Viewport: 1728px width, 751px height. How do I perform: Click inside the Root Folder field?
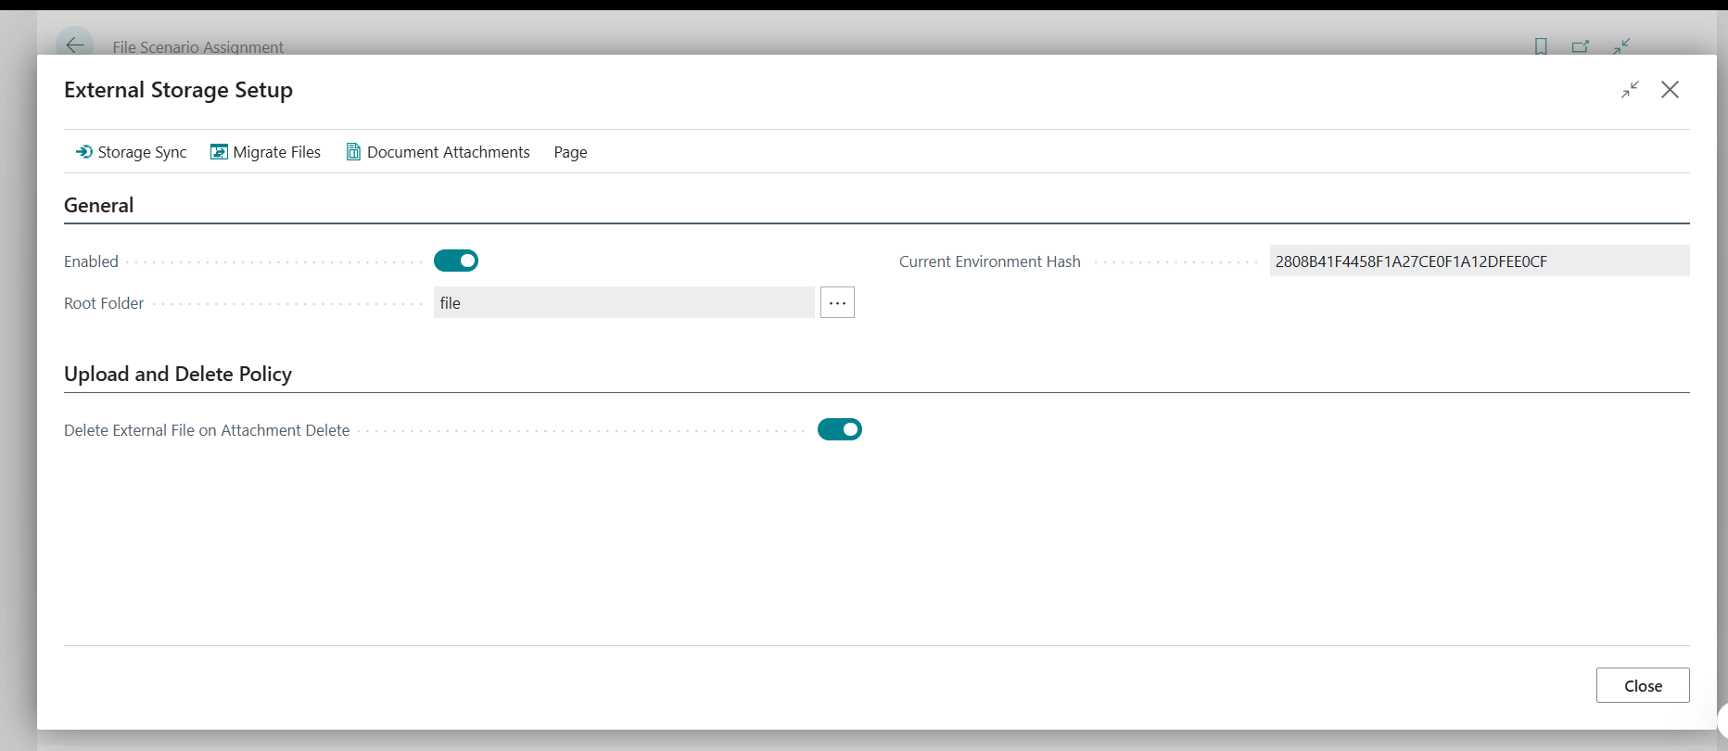point(624,302)
